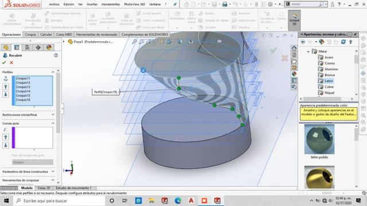Screen dimensions: 367x206
Task: Go up one level in Apariencias panel
Action: (350, 42)
